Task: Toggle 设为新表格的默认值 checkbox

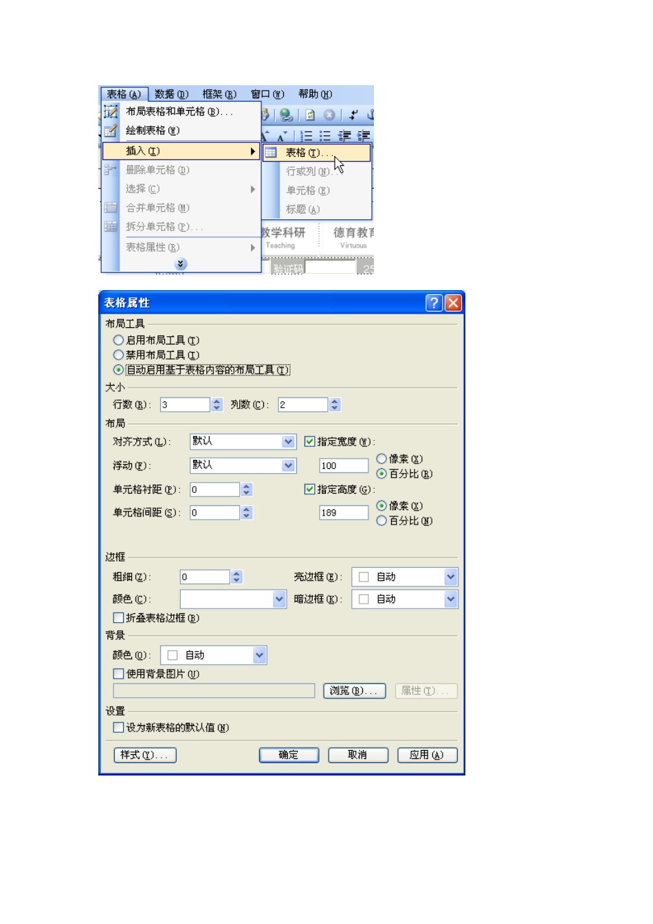Action: click(118, 727)
